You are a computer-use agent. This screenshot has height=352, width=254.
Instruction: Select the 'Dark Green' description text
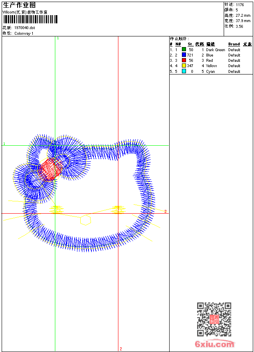[215, 50]
